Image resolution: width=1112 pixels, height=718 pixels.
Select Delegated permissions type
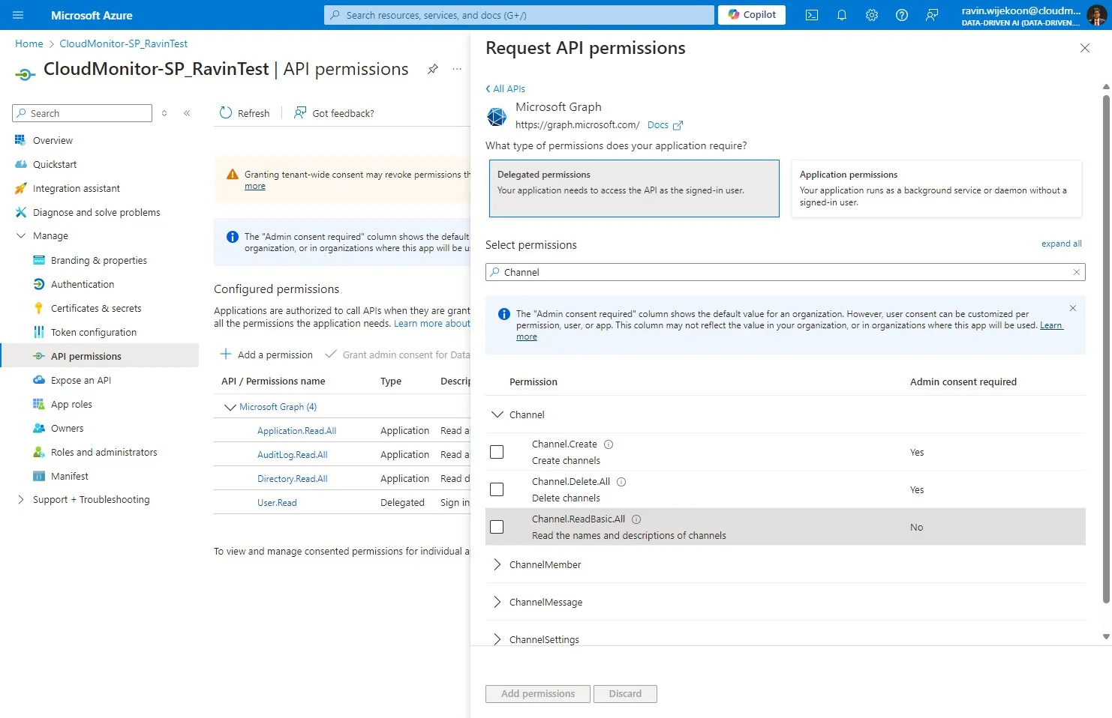634,188
